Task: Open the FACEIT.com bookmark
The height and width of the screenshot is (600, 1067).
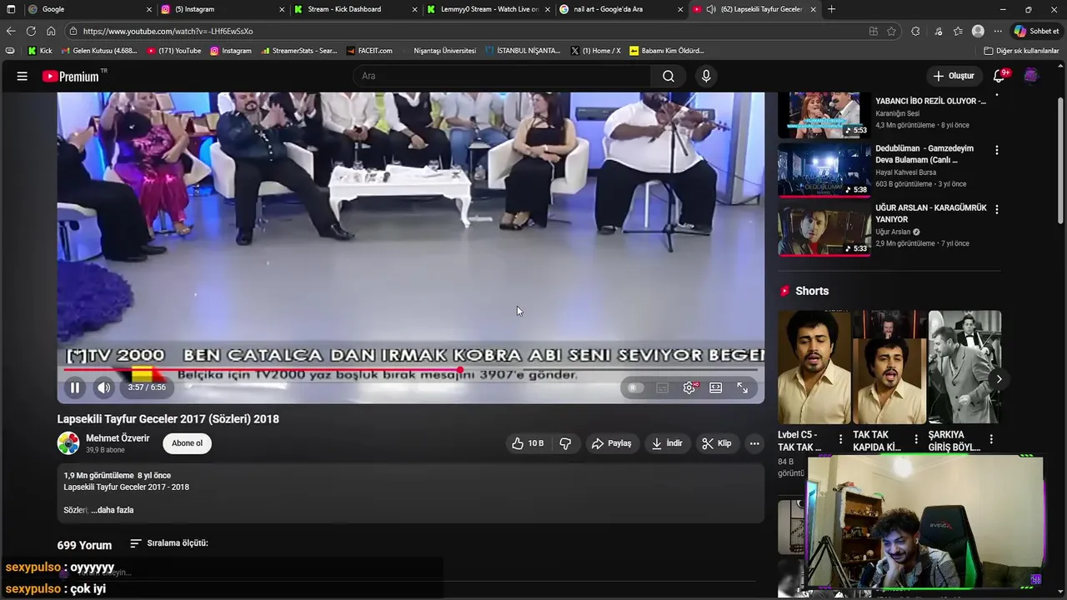Action: tap(369, 51)
